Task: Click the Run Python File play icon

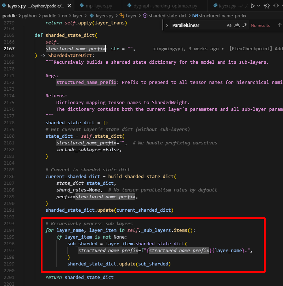Action: pyautogui.click(x=253, y=6)
